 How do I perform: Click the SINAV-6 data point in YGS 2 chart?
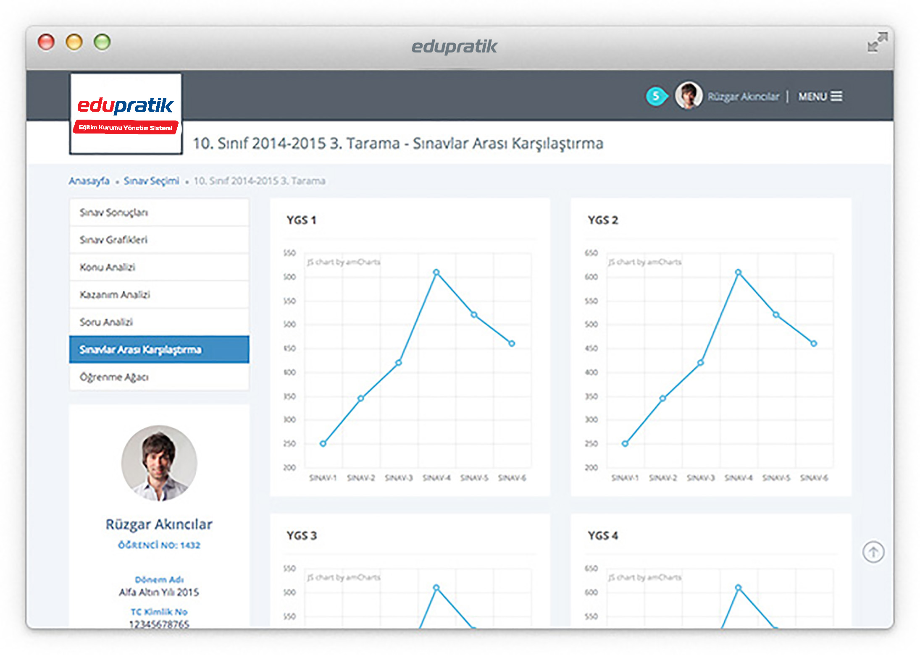coord(814,343)
